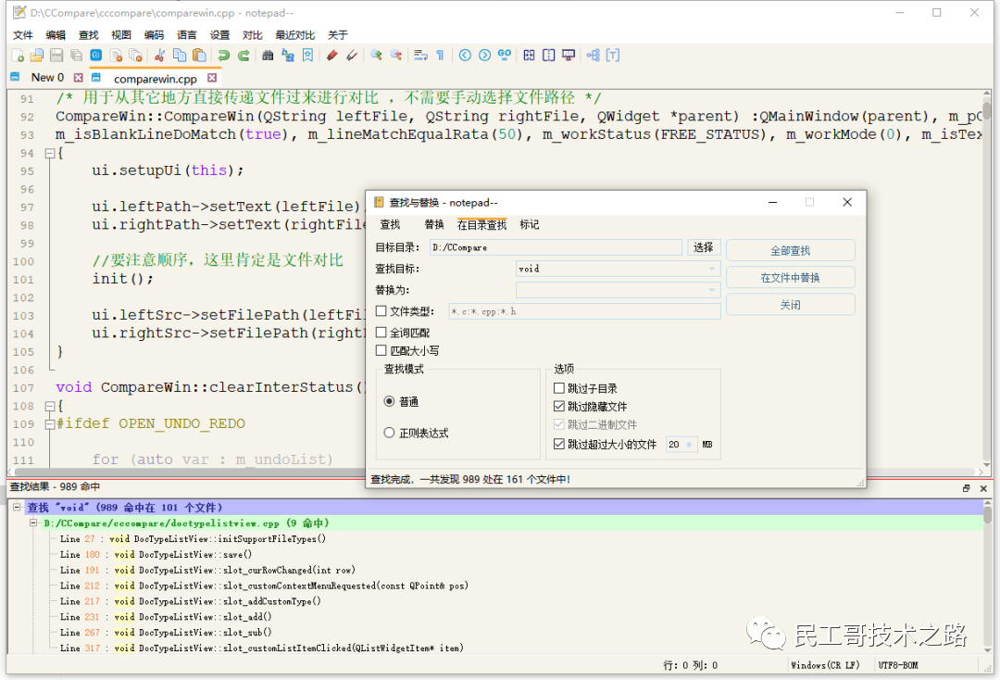Open the 查找目标 dropdown arrow
The width and height of the screenshot is (1000, 680).
[x=712, y=269]
